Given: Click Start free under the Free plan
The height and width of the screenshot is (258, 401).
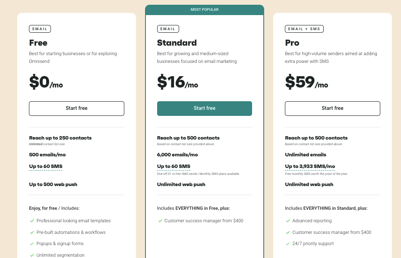Looking at the screenshot, I should pos(76,108).
